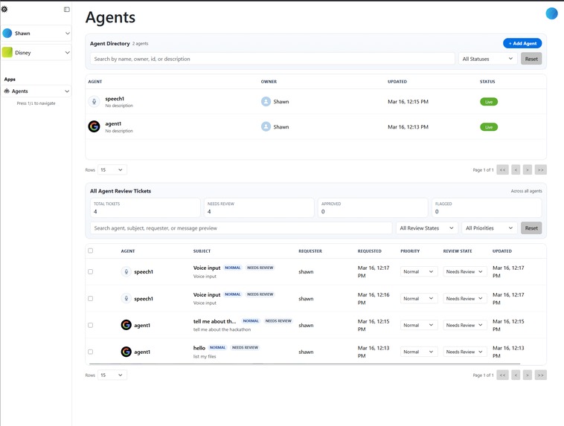Toggle the select-all tickets checkbox in header
Viewport: 564px width, 426px height.
click(91, 251)
